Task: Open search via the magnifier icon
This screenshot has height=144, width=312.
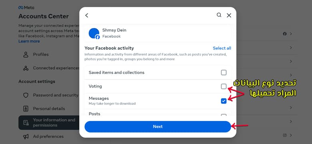Action: coord(219,15)
